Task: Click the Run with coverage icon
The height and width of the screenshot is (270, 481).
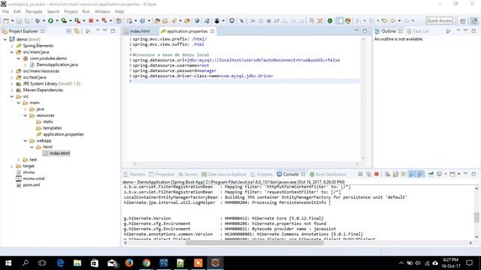Action: [x=64, y=21]
